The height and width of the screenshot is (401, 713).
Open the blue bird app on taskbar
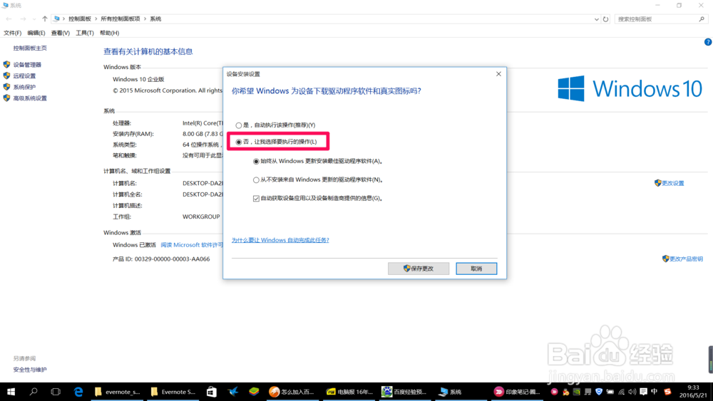coord(233,392)
